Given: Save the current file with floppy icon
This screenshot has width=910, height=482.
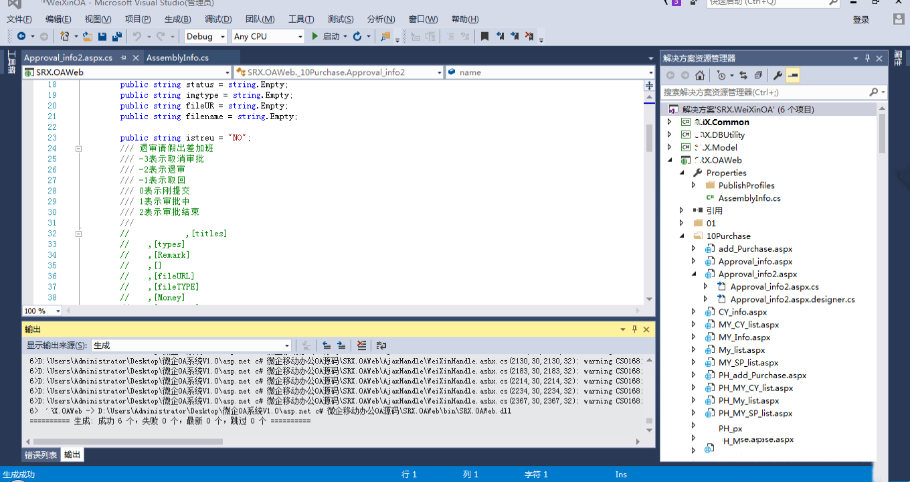Looking at the screenshot, I should (102, 36).
